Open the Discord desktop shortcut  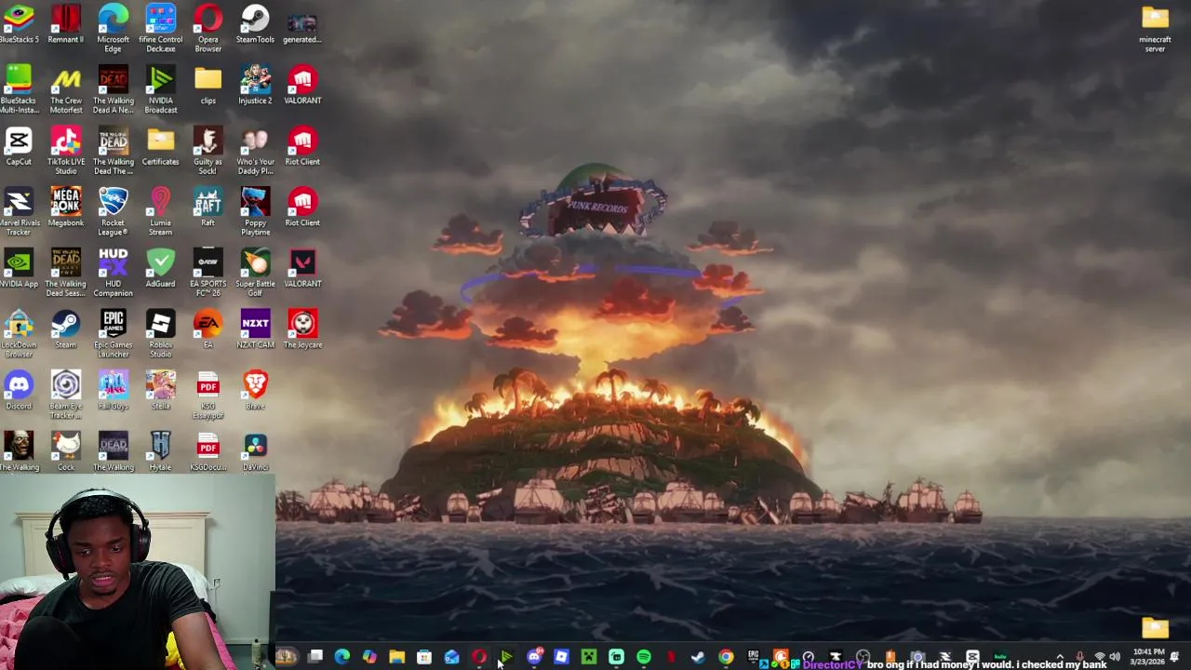(19, 391)
